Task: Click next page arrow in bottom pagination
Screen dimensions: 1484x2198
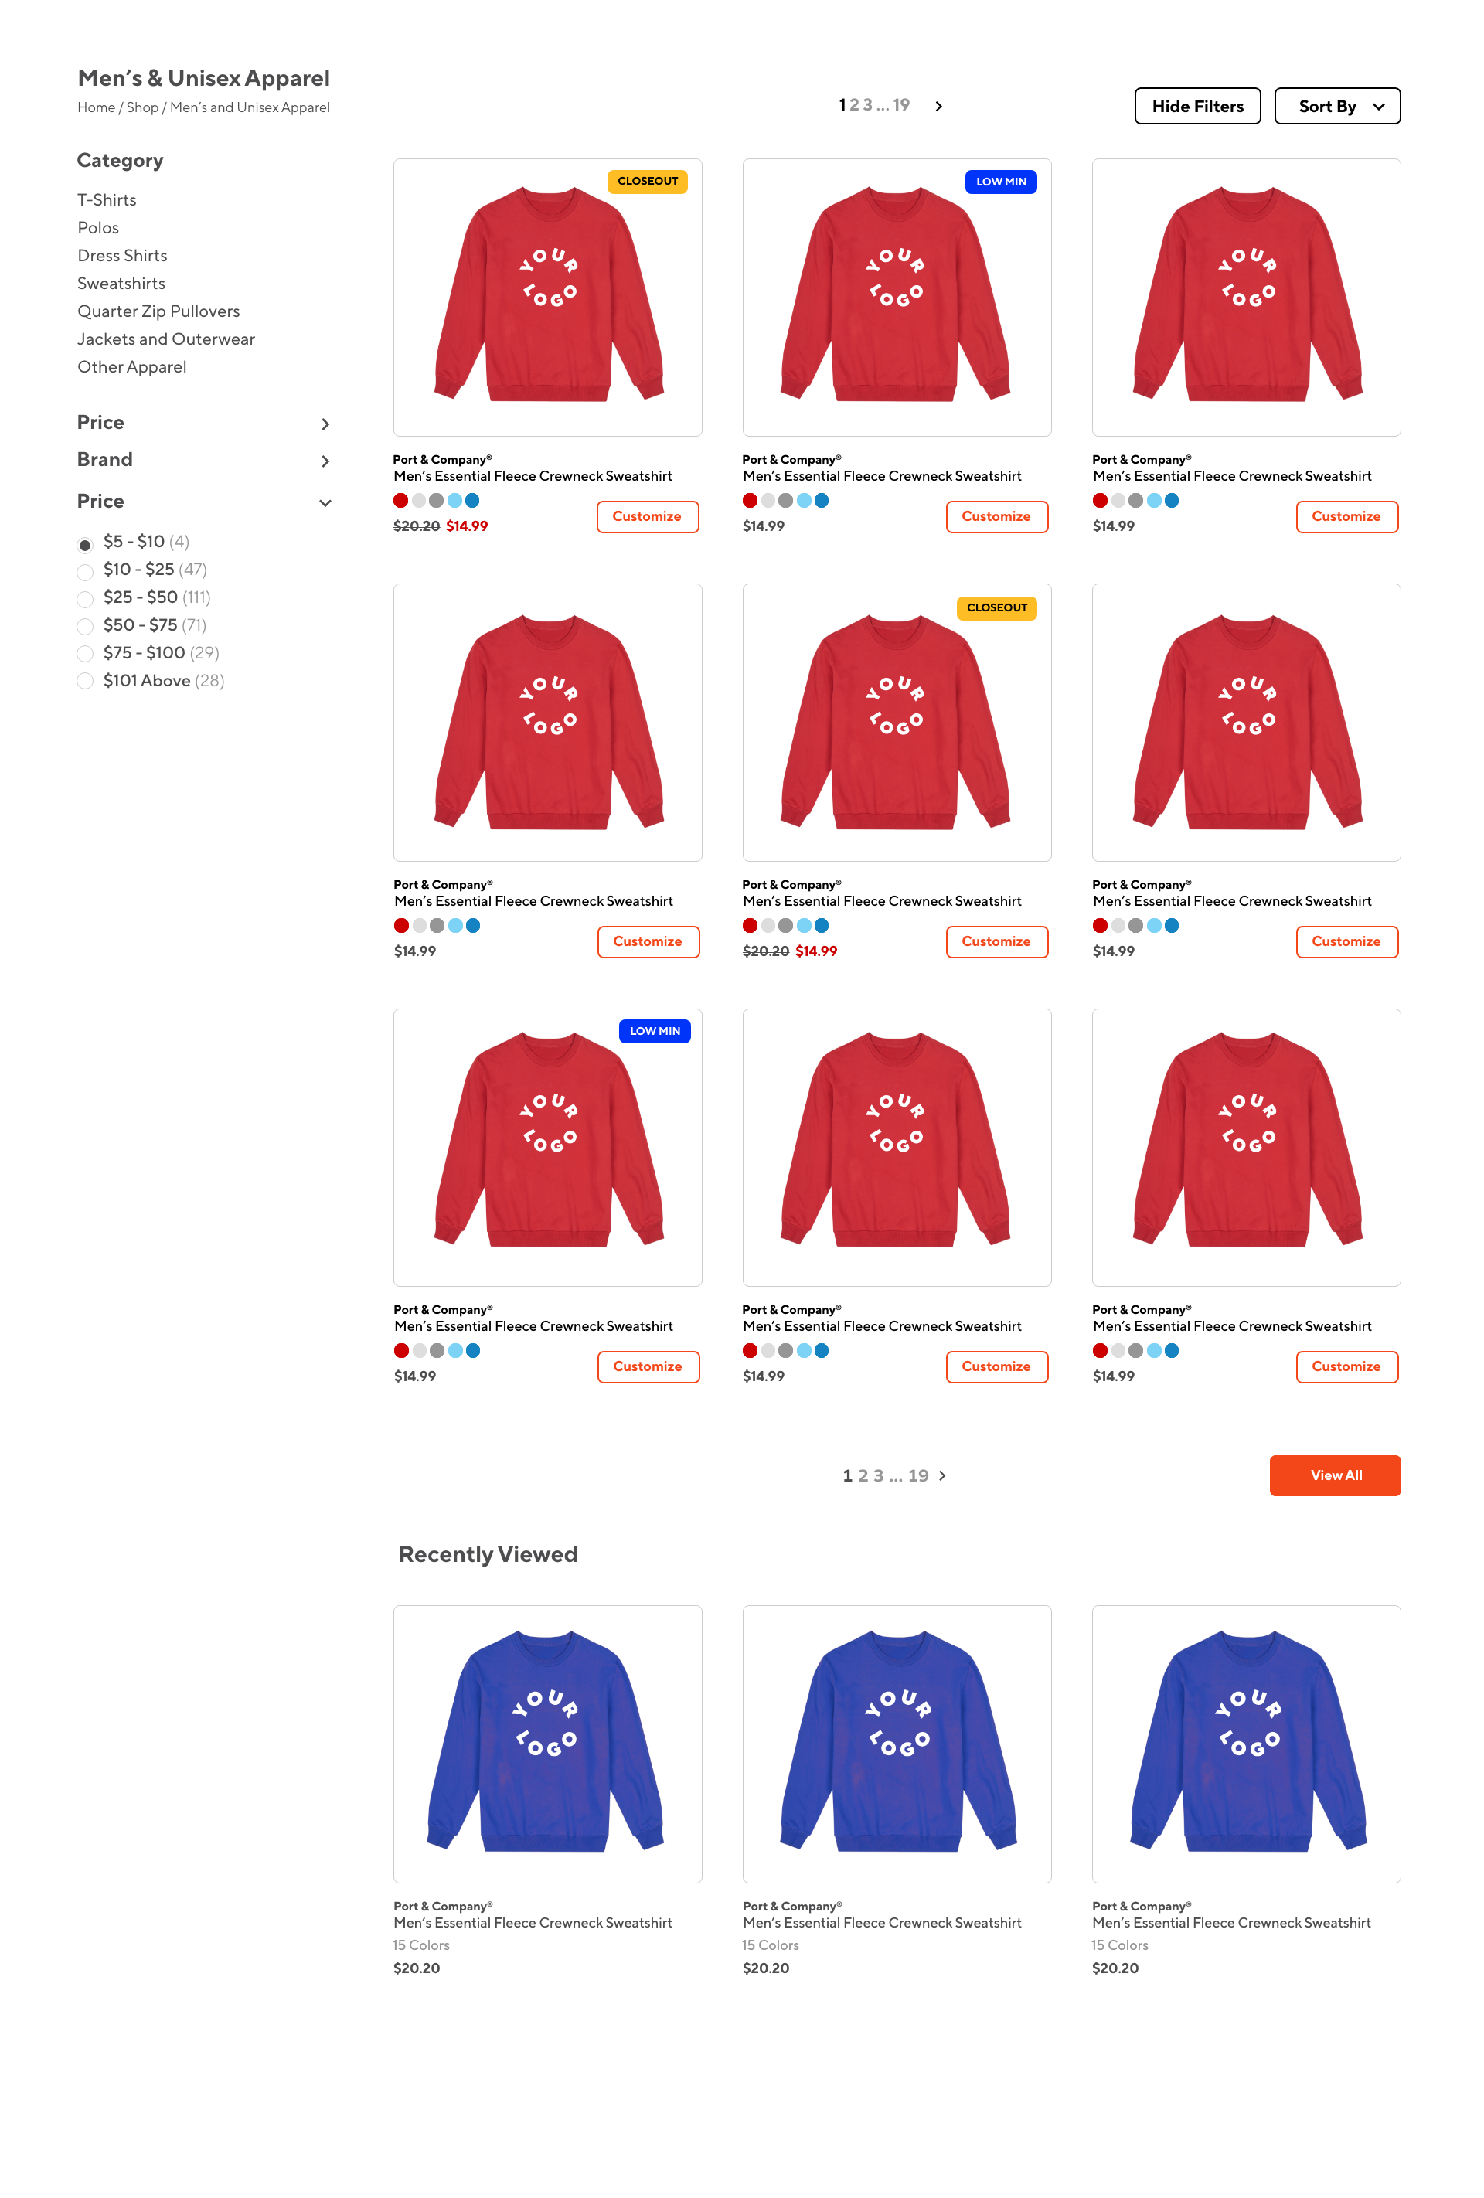Action: point(942,1475)
